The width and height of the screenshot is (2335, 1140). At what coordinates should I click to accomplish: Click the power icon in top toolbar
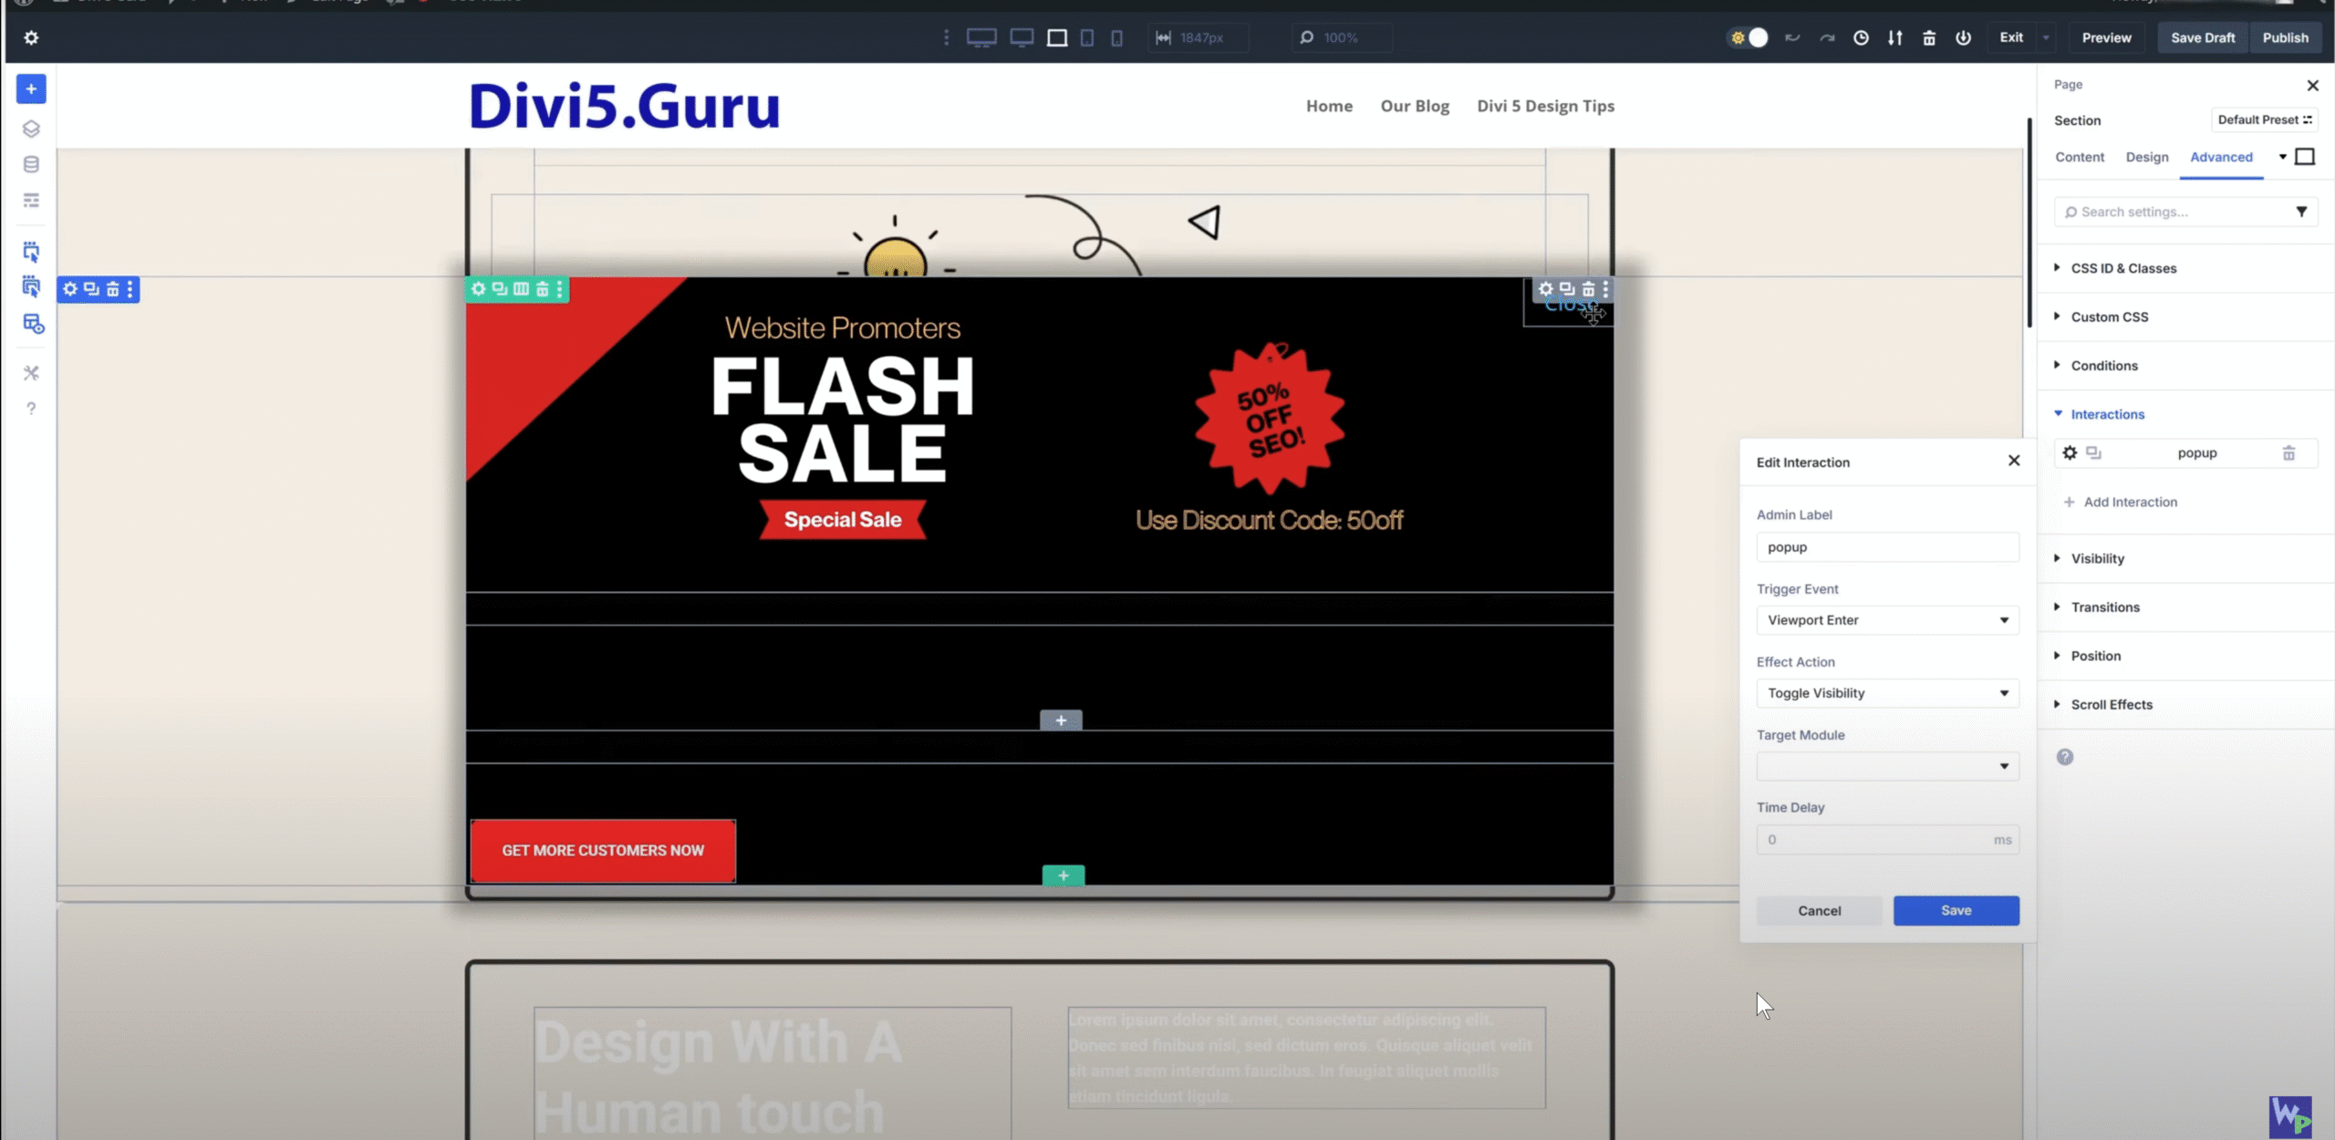coord(1964,37)
